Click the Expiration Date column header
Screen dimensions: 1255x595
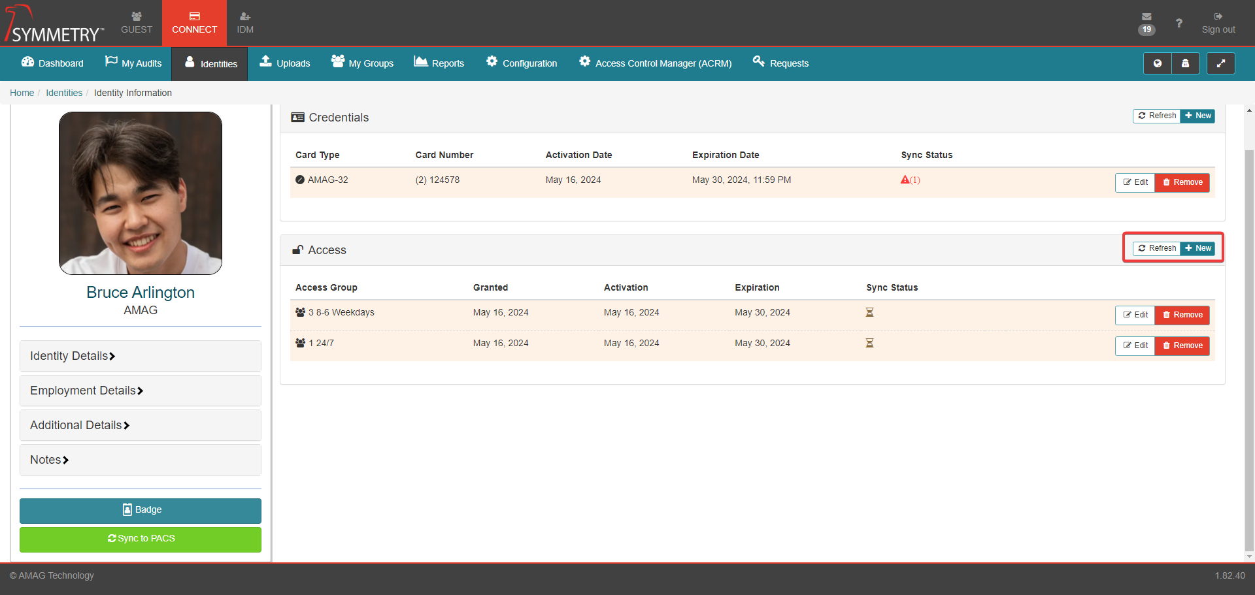726,155
